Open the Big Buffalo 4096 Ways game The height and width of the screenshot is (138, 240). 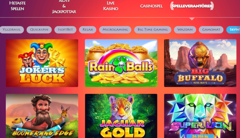(200, 63)
